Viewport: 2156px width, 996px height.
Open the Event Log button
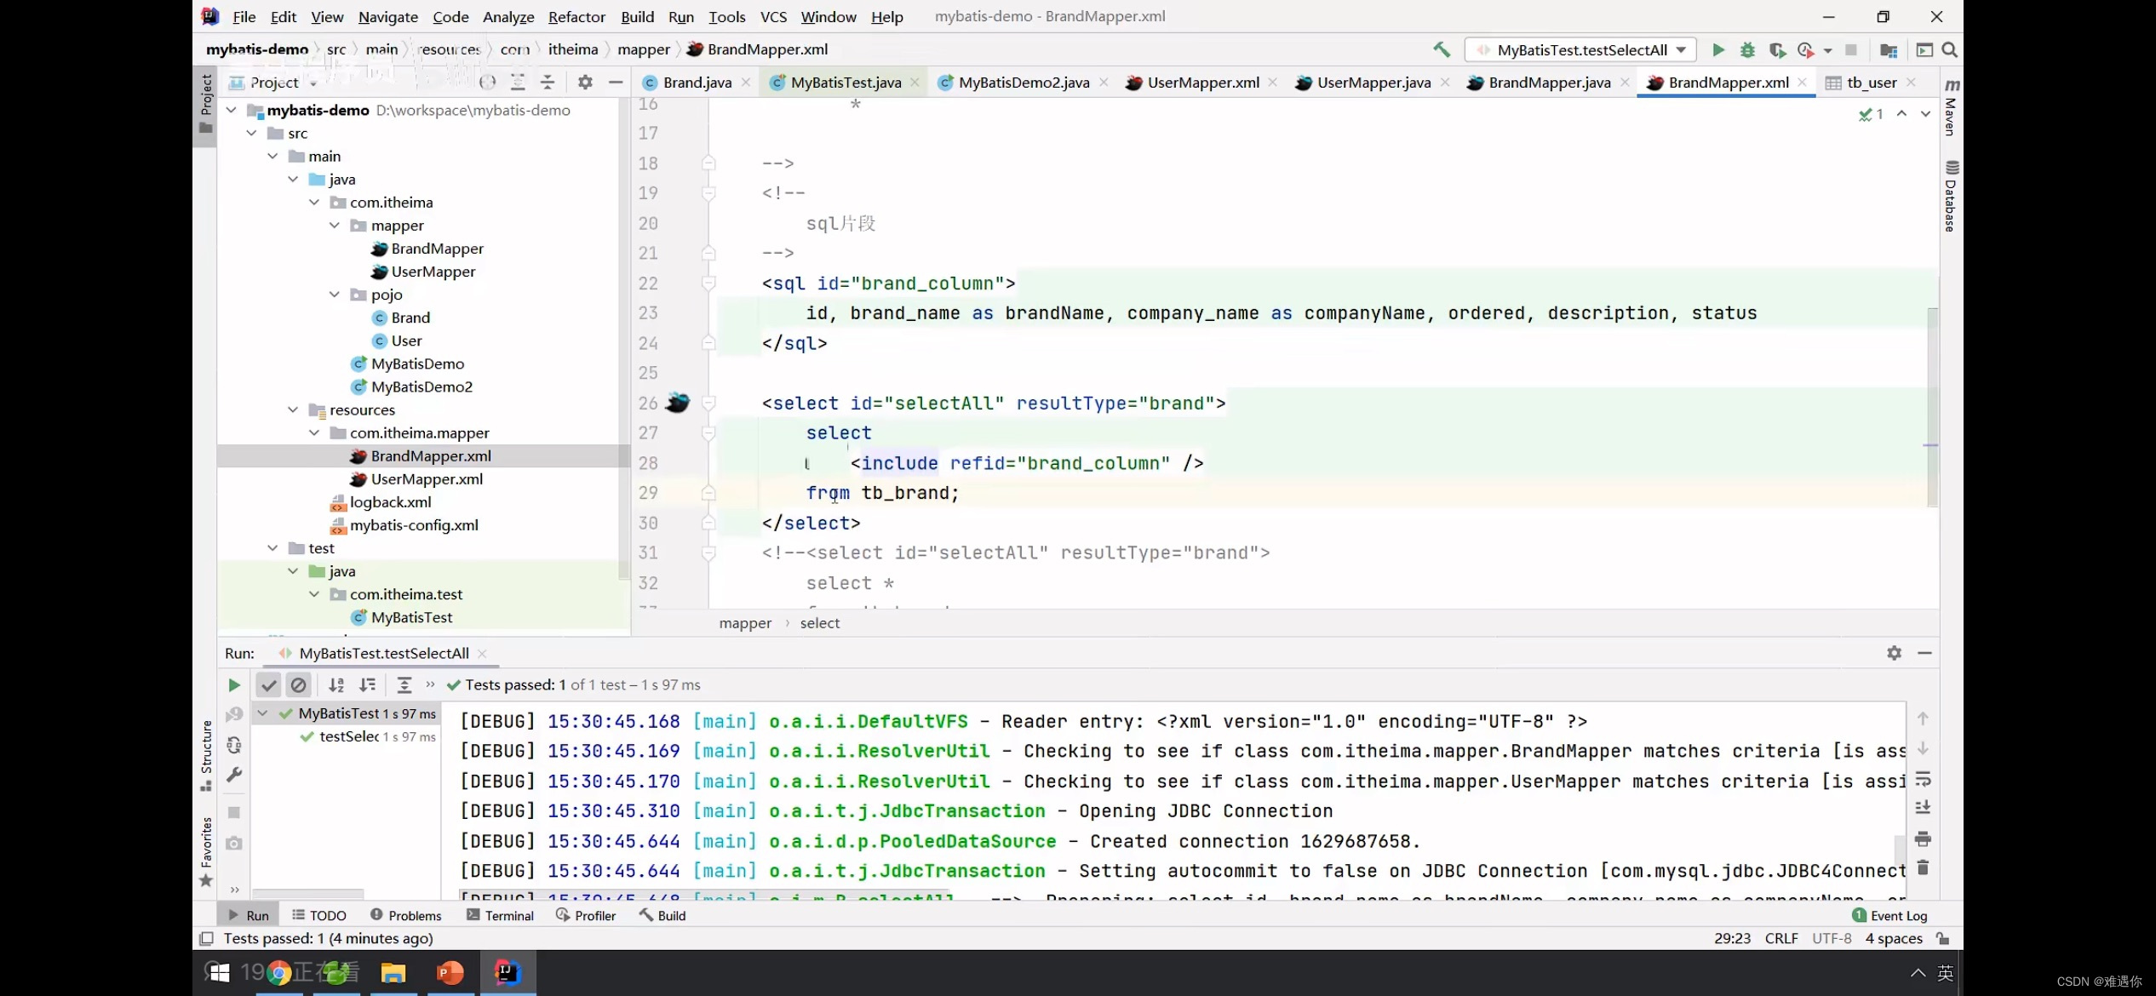(x=1889, y=915)
